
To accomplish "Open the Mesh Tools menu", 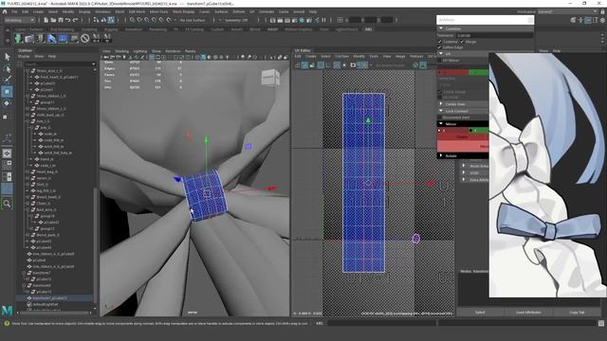I will coord(158,11).
